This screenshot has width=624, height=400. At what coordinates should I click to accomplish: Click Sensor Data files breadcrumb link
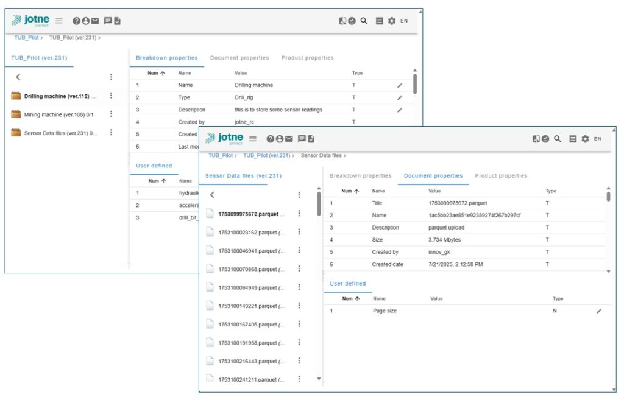[x=321, y=156]
